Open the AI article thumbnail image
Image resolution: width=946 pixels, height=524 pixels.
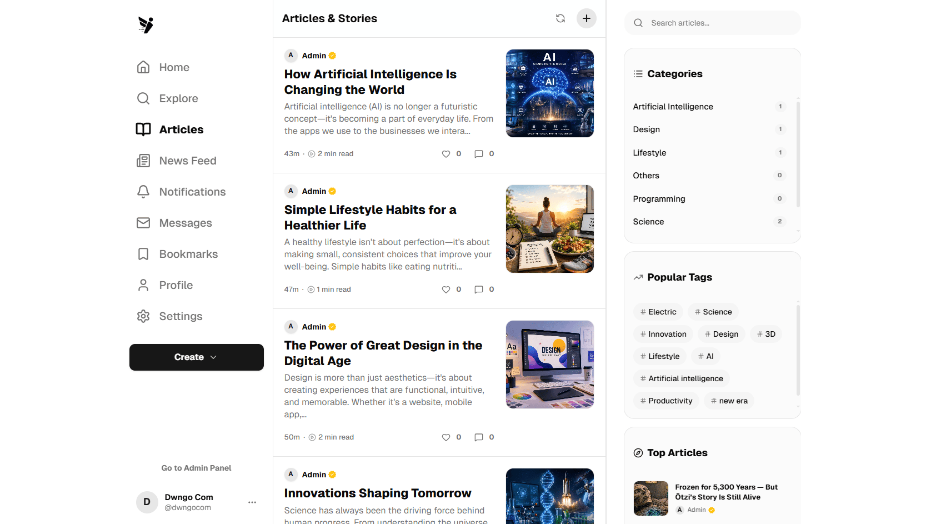550,93
